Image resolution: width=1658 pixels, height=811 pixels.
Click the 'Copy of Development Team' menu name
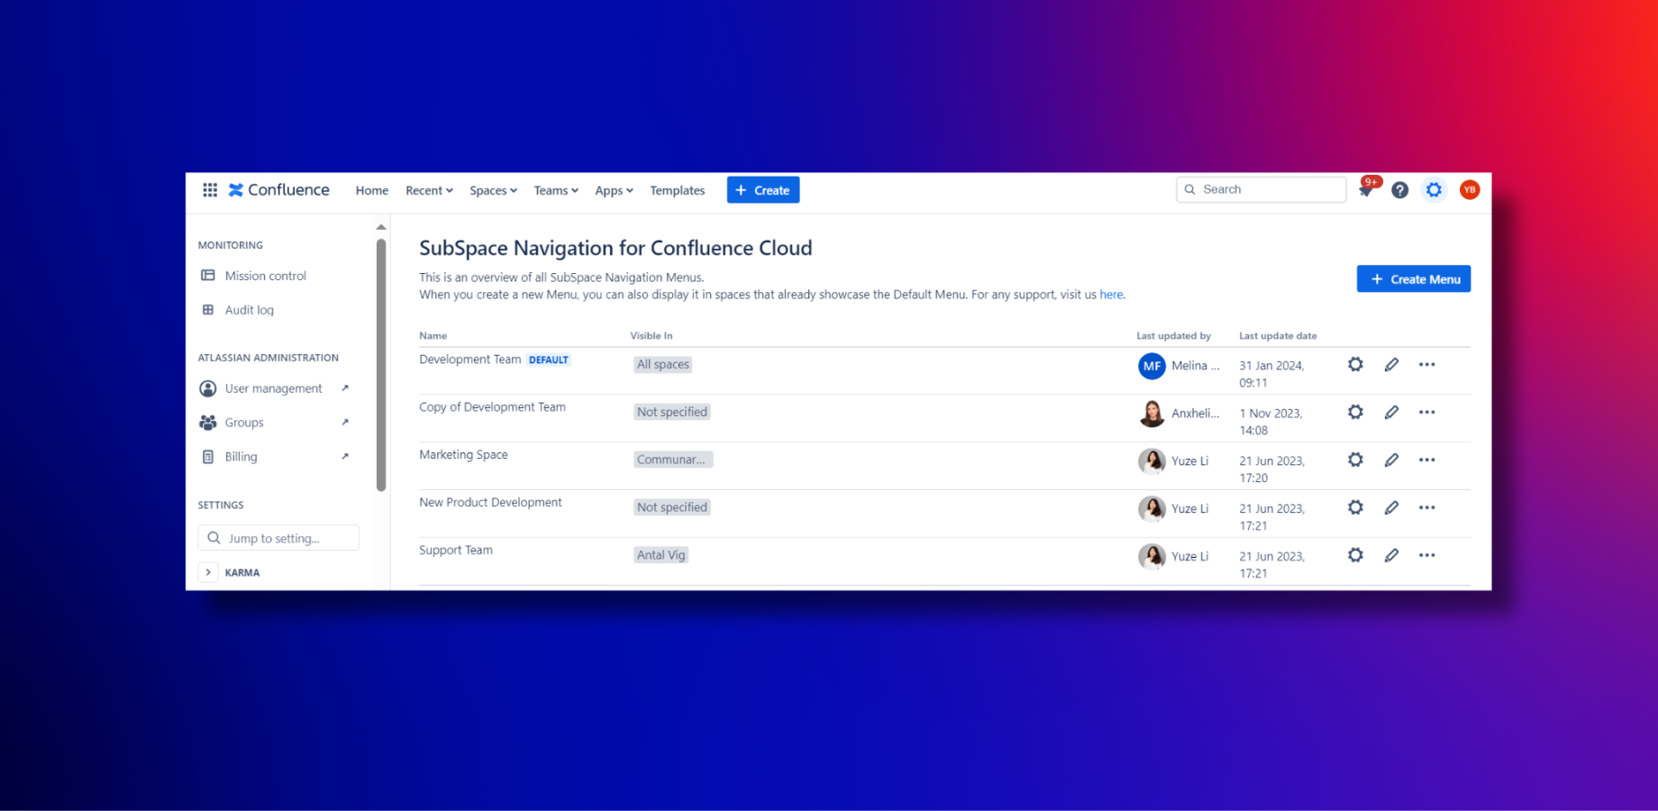492,407
